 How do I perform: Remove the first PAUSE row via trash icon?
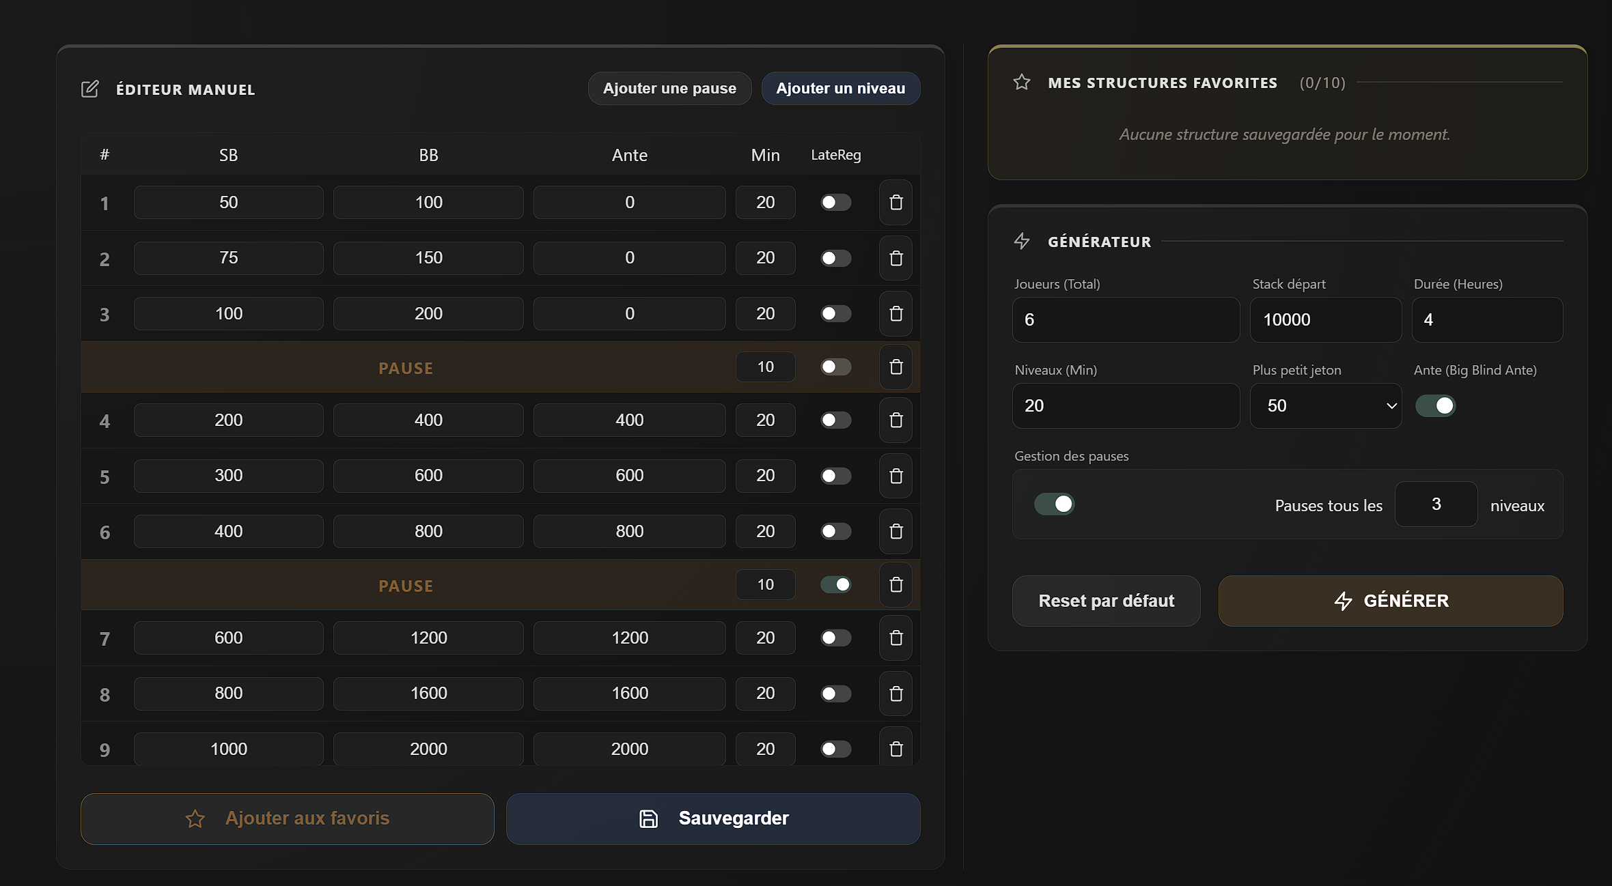(x=895, y=367)
